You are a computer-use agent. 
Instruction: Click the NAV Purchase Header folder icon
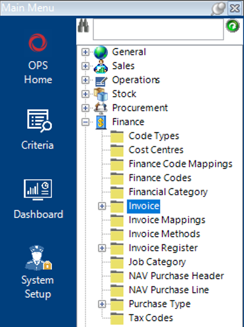tap(117, 276)
